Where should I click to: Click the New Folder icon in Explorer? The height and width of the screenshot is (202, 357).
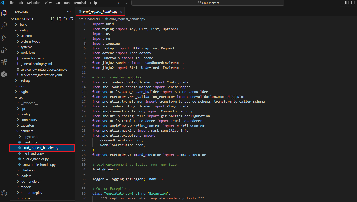point(59,19)
